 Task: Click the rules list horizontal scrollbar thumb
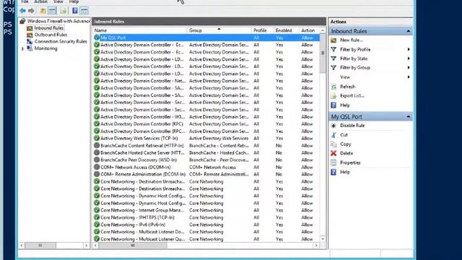pos(133,246)
